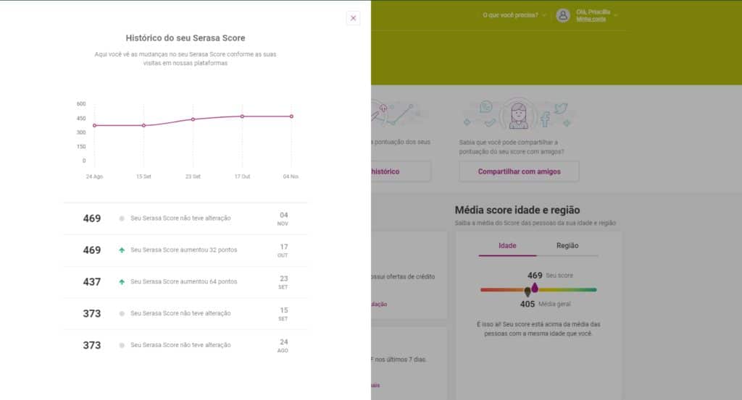Close the Serasa Score history panel
Screen dimensions: 742x400
click(353, 18)
